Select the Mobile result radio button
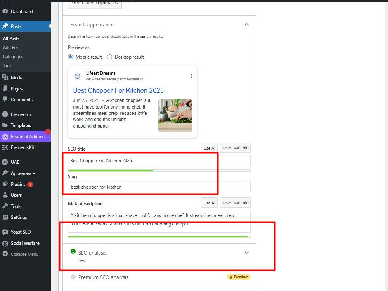 (71, 57)
